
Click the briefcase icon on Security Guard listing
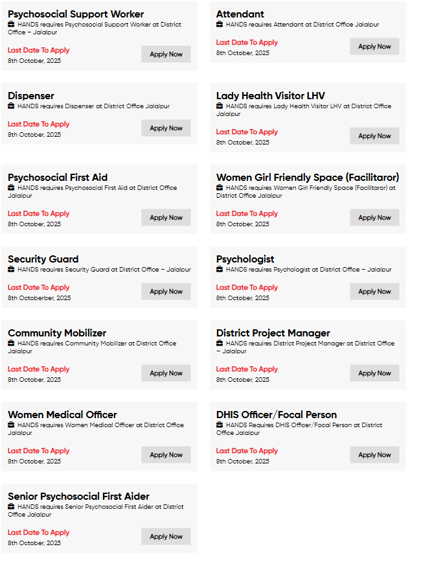pyautogui.click(x=10, y=270)
